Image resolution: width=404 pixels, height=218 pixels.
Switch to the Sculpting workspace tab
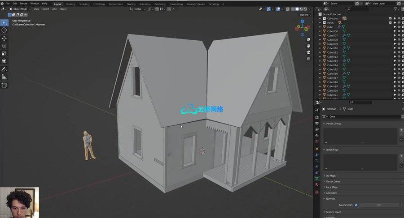84,4
